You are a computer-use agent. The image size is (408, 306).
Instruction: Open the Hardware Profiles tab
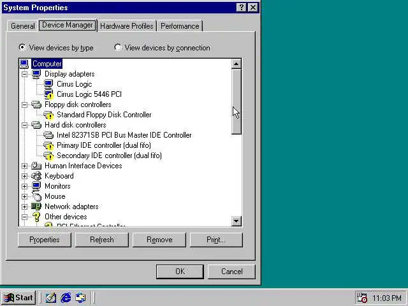point(127,26)
